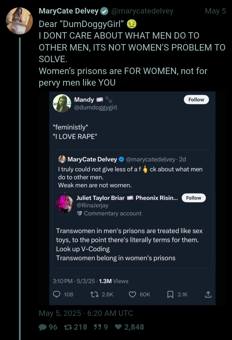Click the heart like icon beside 2,848
The image size is (232, 340).
118,327
